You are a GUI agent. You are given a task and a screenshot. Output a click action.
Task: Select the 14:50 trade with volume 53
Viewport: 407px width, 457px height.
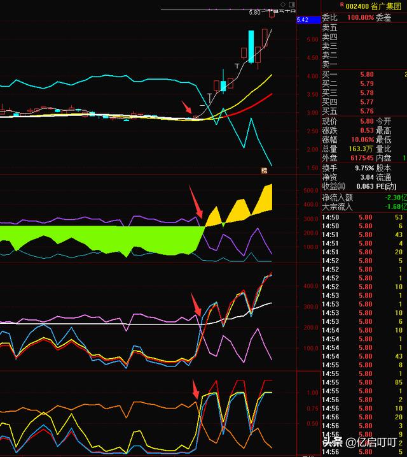363,217
